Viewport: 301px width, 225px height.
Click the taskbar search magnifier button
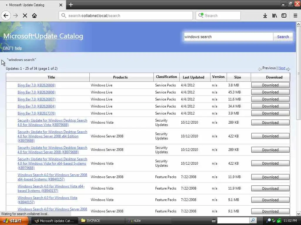click(x=253, y=220)
